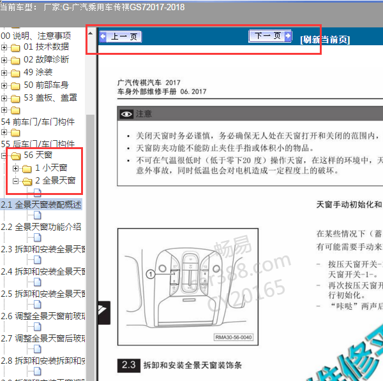Image resolution: width=383 pixels, height=381 pixels.
Task: Click folder icon above 54 前车门/车门构件
Action: (15, 110)
